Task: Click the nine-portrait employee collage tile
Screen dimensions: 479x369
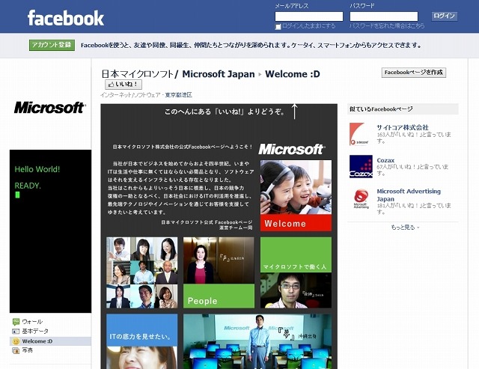Action: (x=141, y=272)
